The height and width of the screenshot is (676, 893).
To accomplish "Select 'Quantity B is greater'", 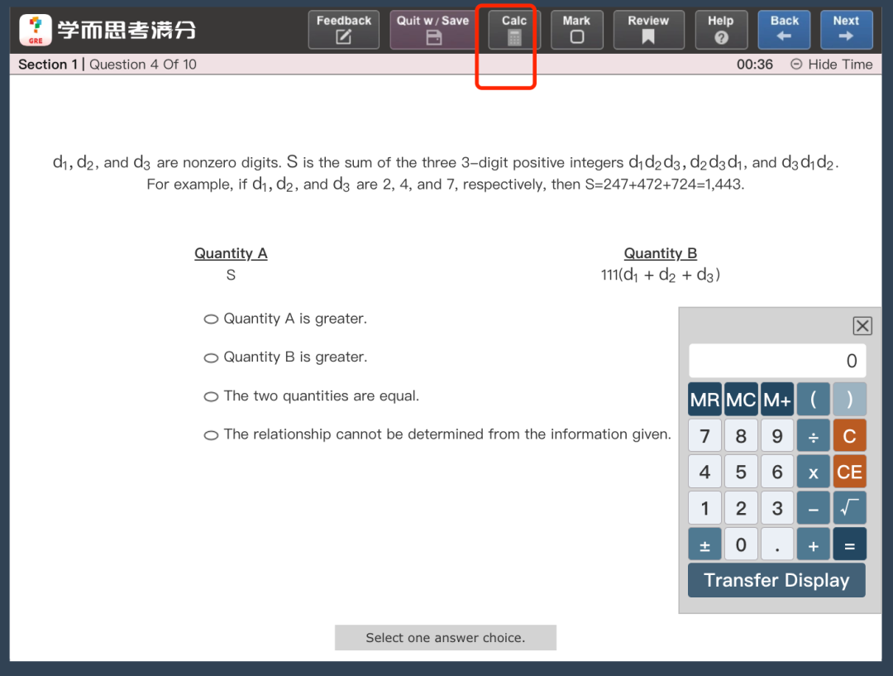I will 212,358.
